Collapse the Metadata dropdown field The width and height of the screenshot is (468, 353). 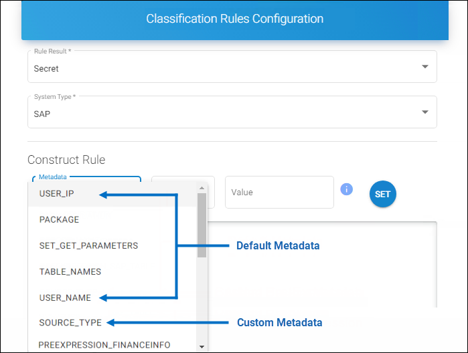[x=87, y=179]
